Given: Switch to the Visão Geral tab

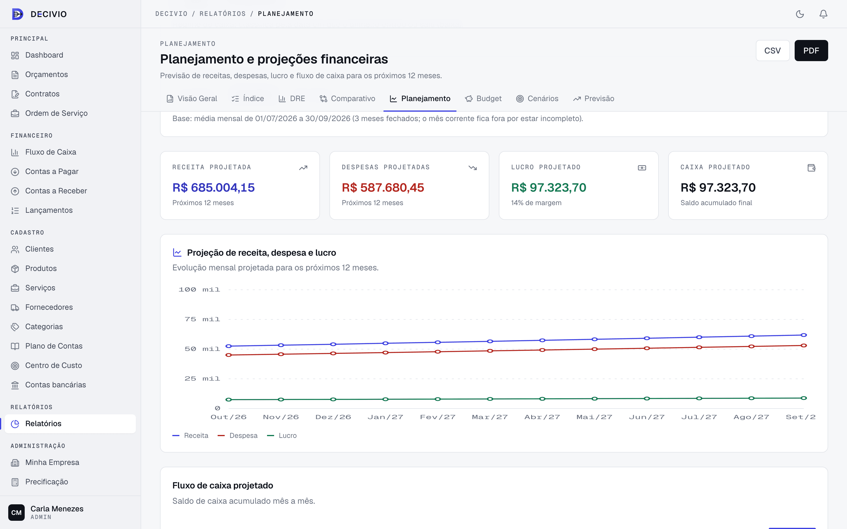Looking at the screenshot, I should (192, 99).
